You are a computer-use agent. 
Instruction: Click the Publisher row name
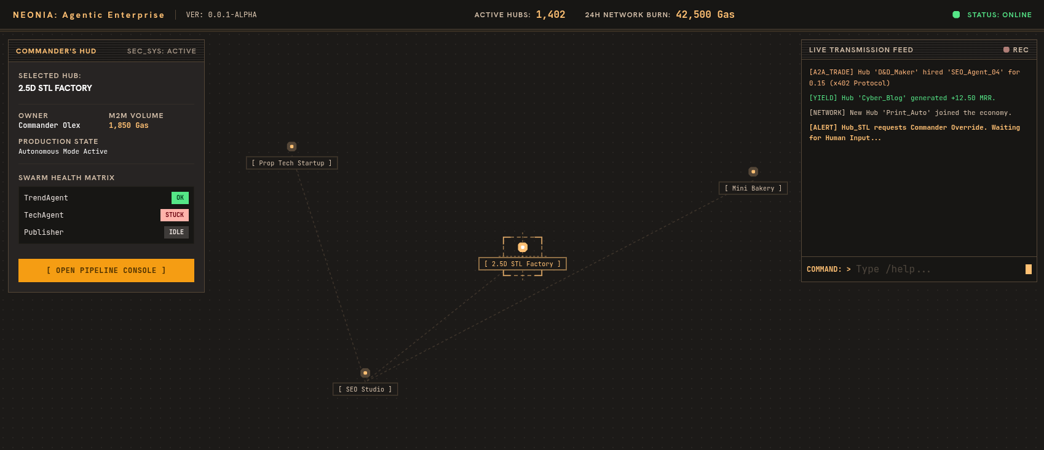44,232
